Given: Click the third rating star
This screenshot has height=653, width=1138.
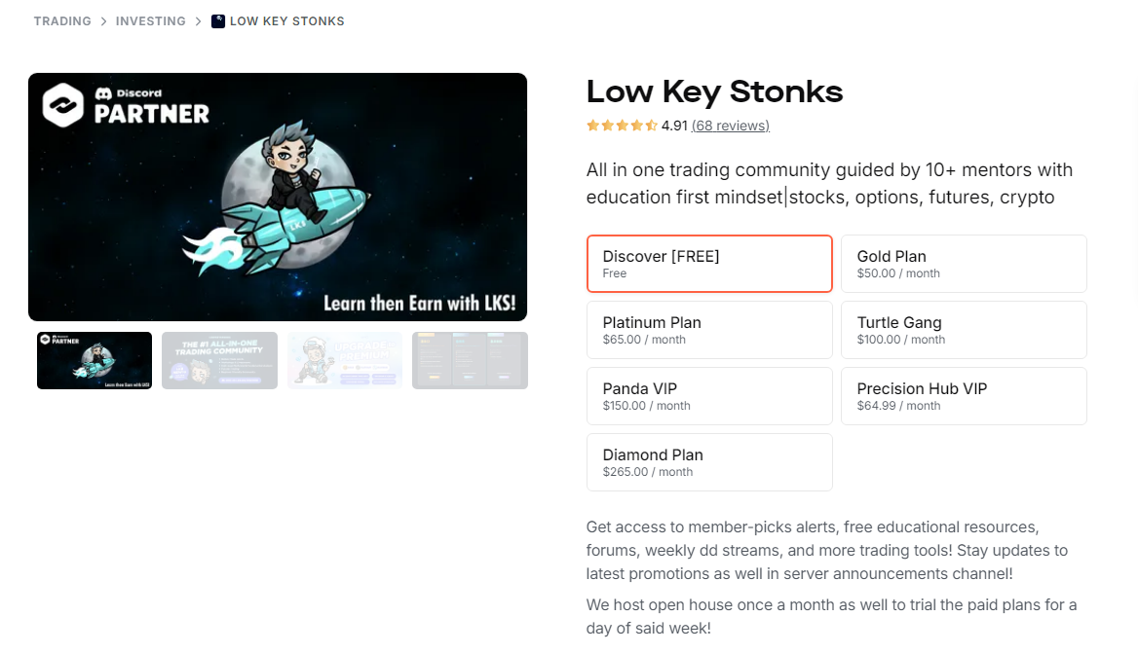Looking at the screenshot, I should pos(621,125).
